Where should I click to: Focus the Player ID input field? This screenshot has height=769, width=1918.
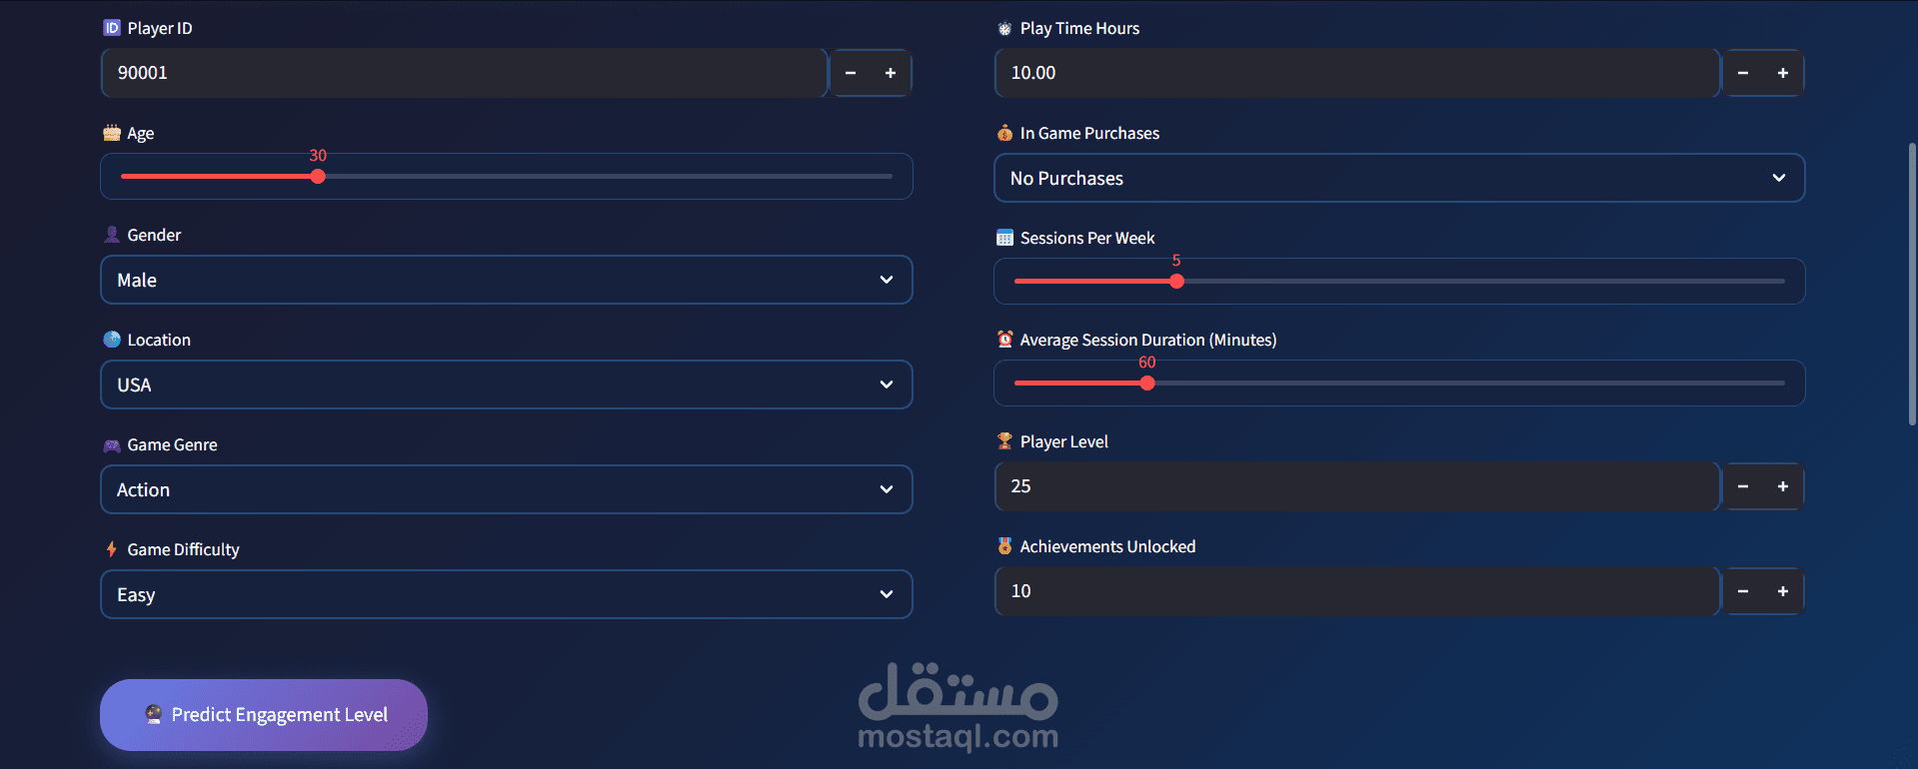coord(464,73)
